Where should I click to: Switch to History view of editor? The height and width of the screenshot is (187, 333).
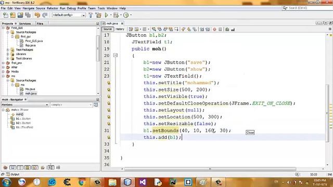point(120,29)
